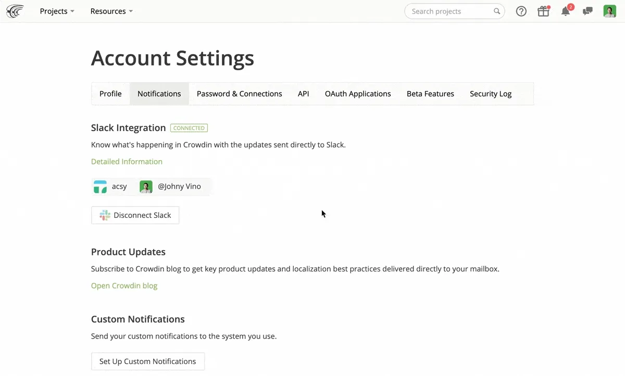Open the help question mark icon
This screenshot has height=376, width=625.
pos(521,11)
